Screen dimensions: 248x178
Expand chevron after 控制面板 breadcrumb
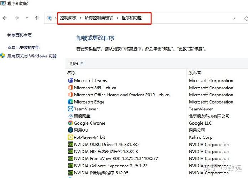click(80, 18)
